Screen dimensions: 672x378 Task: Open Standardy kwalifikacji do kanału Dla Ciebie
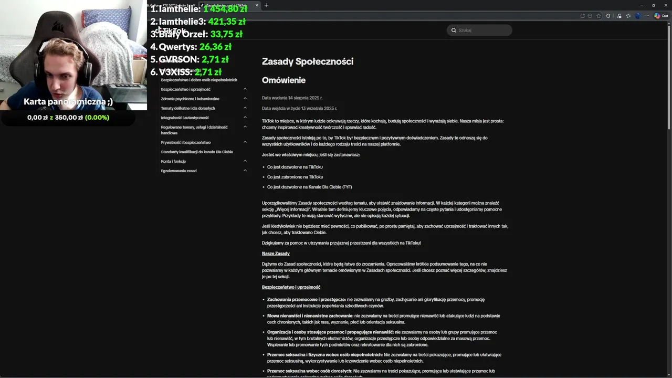pyautogui.click(x=197, y=152)
